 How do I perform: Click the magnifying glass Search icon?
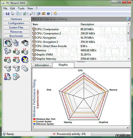[31, 14]
